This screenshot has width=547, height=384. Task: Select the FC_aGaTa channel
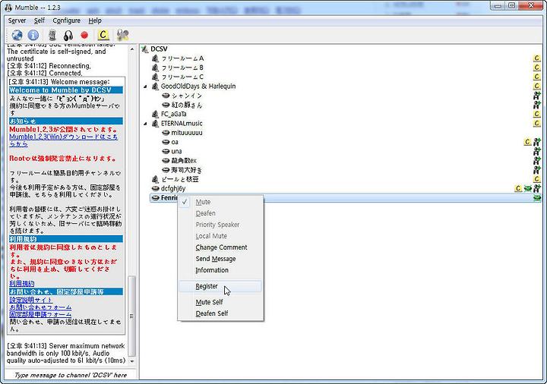174,114
